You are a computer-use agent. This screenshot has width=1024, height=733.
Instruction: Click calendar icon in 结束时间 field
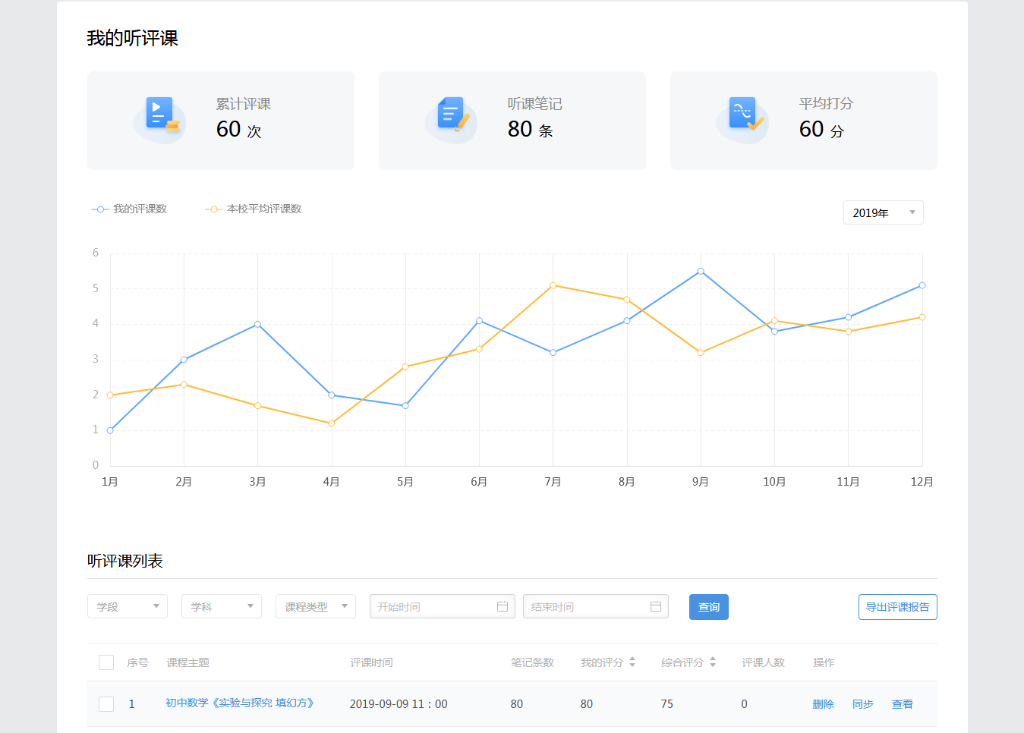click(x=656, y=606)
